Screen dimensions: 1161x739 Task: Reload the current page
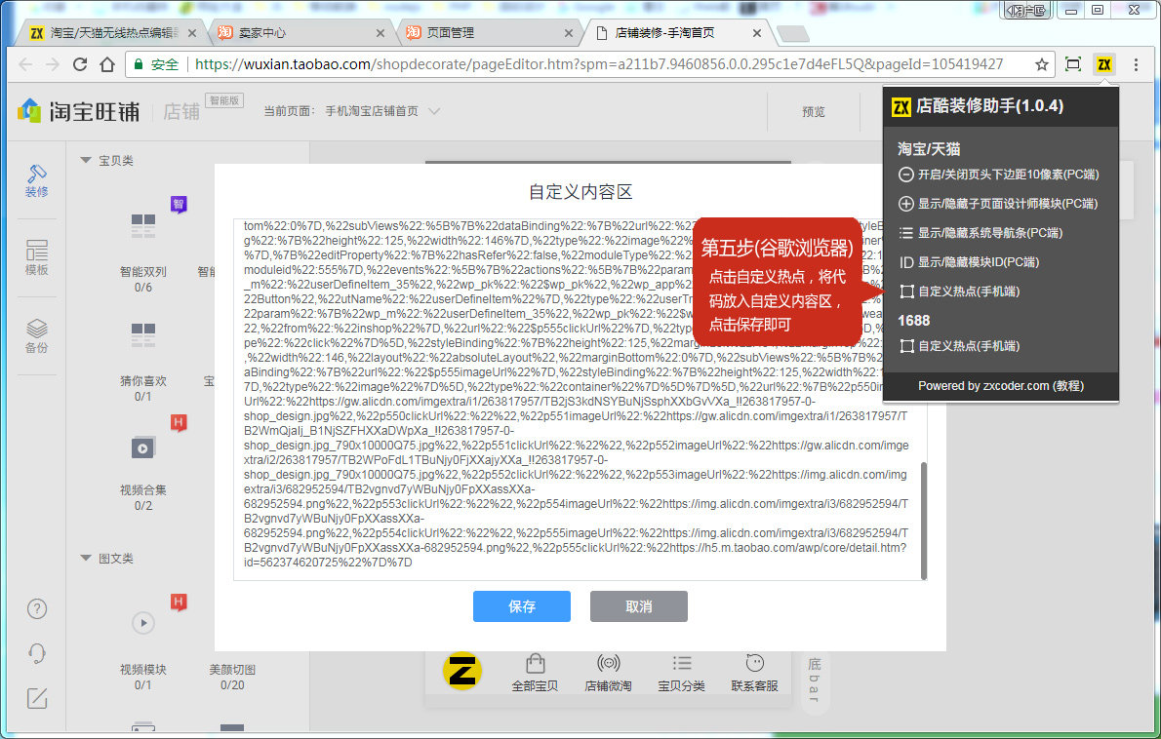click(80, 64)
